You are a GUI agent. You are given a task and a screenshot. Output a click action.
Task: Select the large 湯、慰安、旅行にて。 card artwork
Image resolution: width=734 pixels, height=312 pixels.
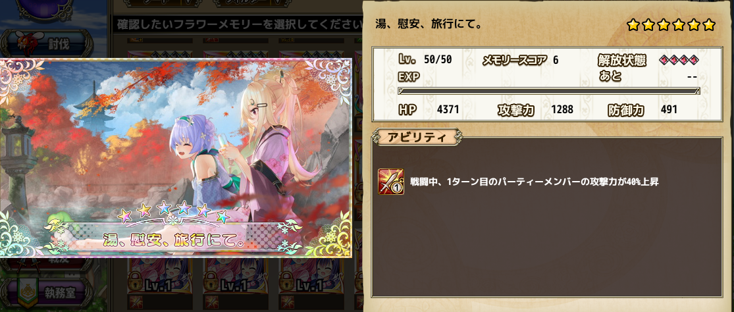point(176,157)
